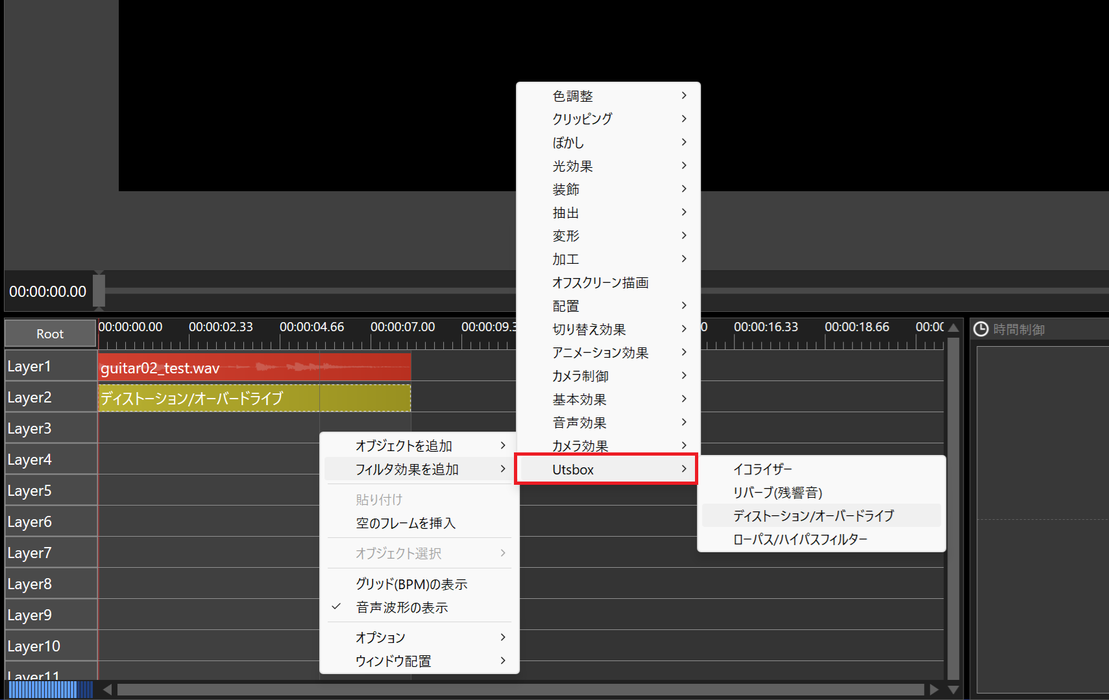This screenshot has width=1109, height=700.
Task: Choose ディストーション/オーバードライブ from Utsbox submenu
Action: [814, 516]
